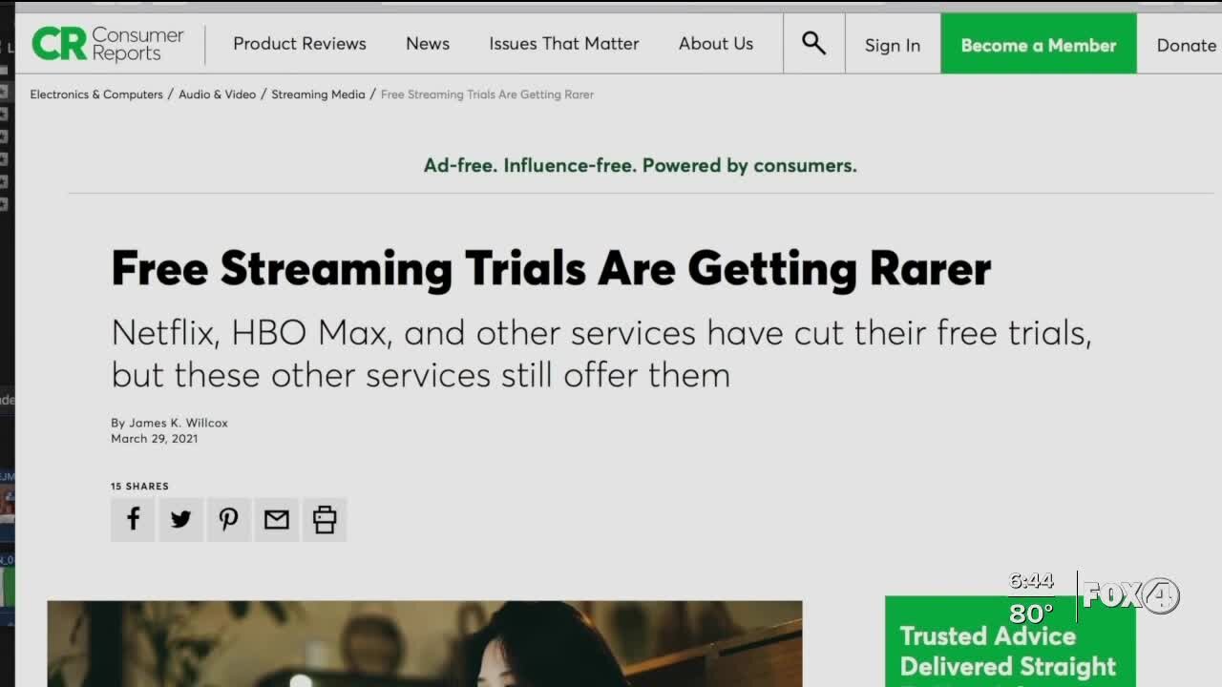
Task: Open About Us menu
Action: click(716, 44)
